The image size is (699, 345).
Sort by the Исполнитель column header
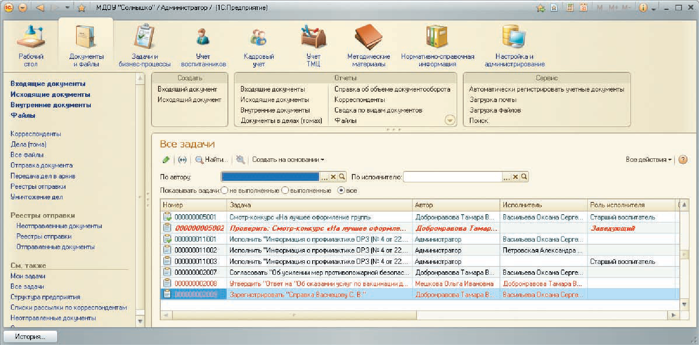pos(543,205)
